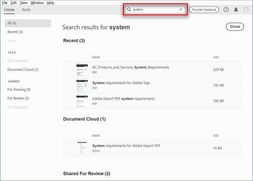
Task: Open the Help question mark icon
Action: 226,10
